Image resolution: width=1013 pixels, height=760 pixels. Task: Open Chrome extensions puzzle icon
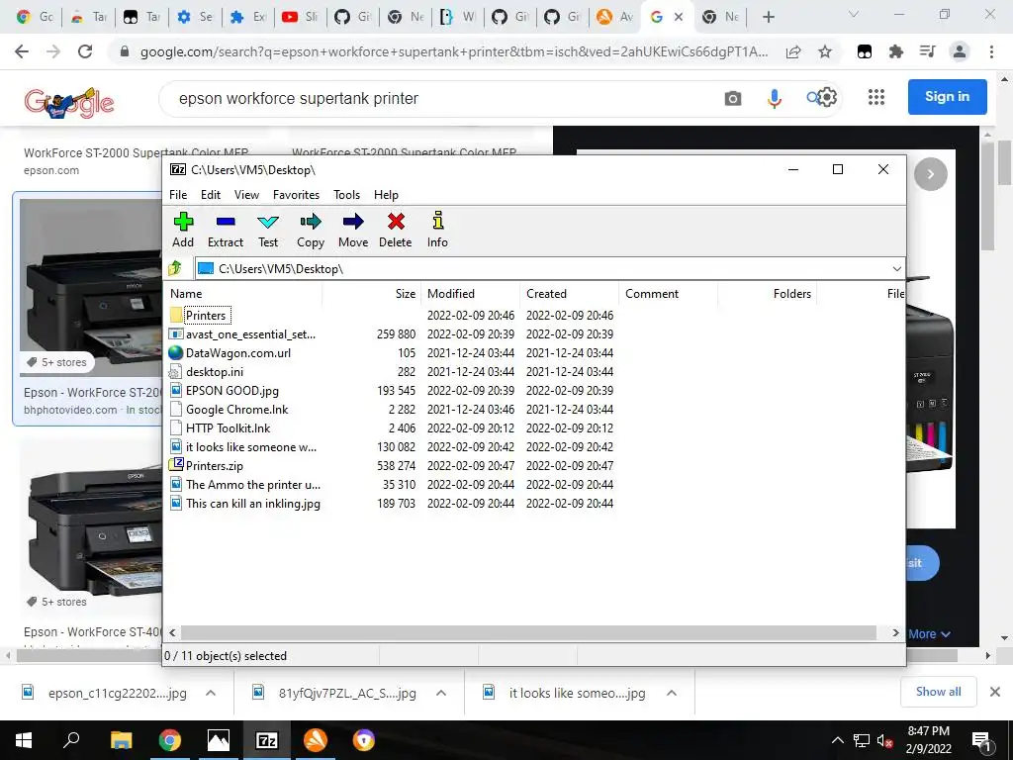click(x=896, y=51)
